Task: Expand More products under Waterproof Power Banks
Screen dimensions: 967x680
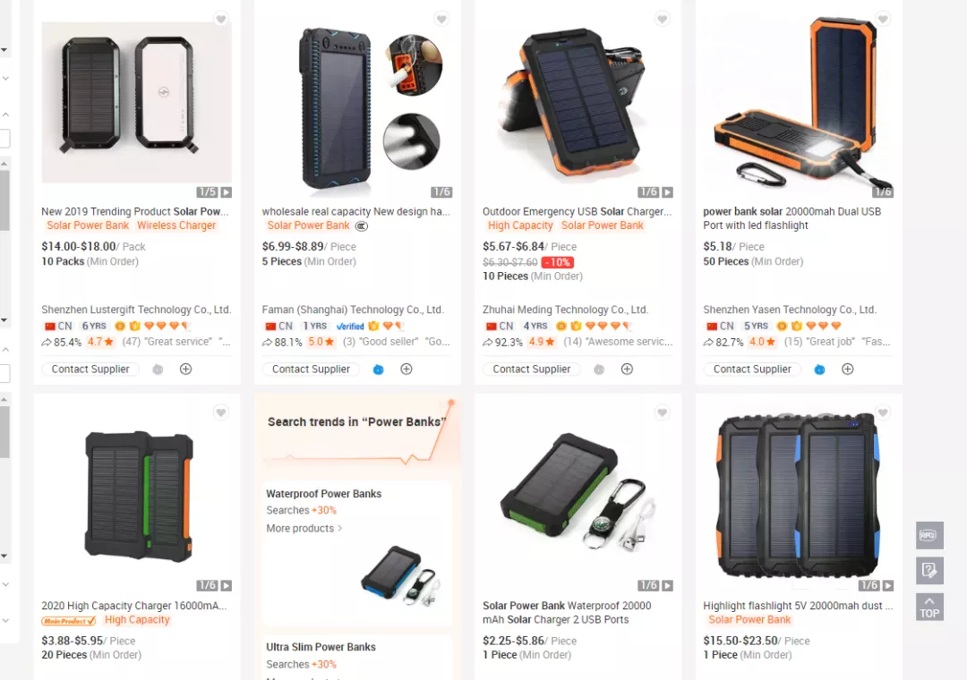Action: [x=304, y=528]
